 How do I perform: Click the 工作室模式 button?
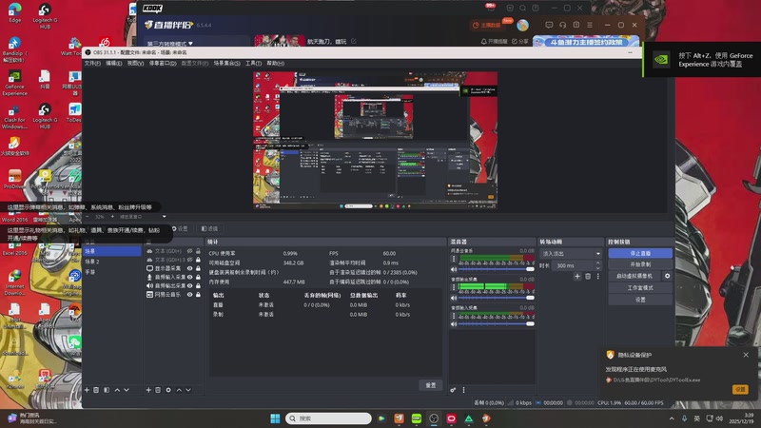(640, 288)
